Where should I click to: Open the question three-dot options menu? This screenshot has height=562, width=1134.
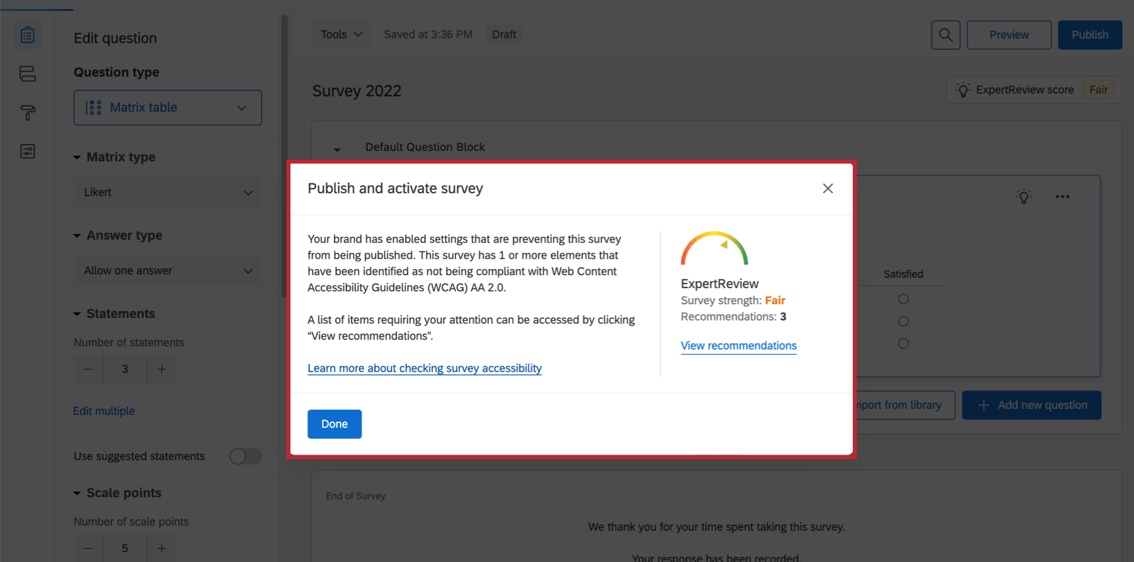1062,197
